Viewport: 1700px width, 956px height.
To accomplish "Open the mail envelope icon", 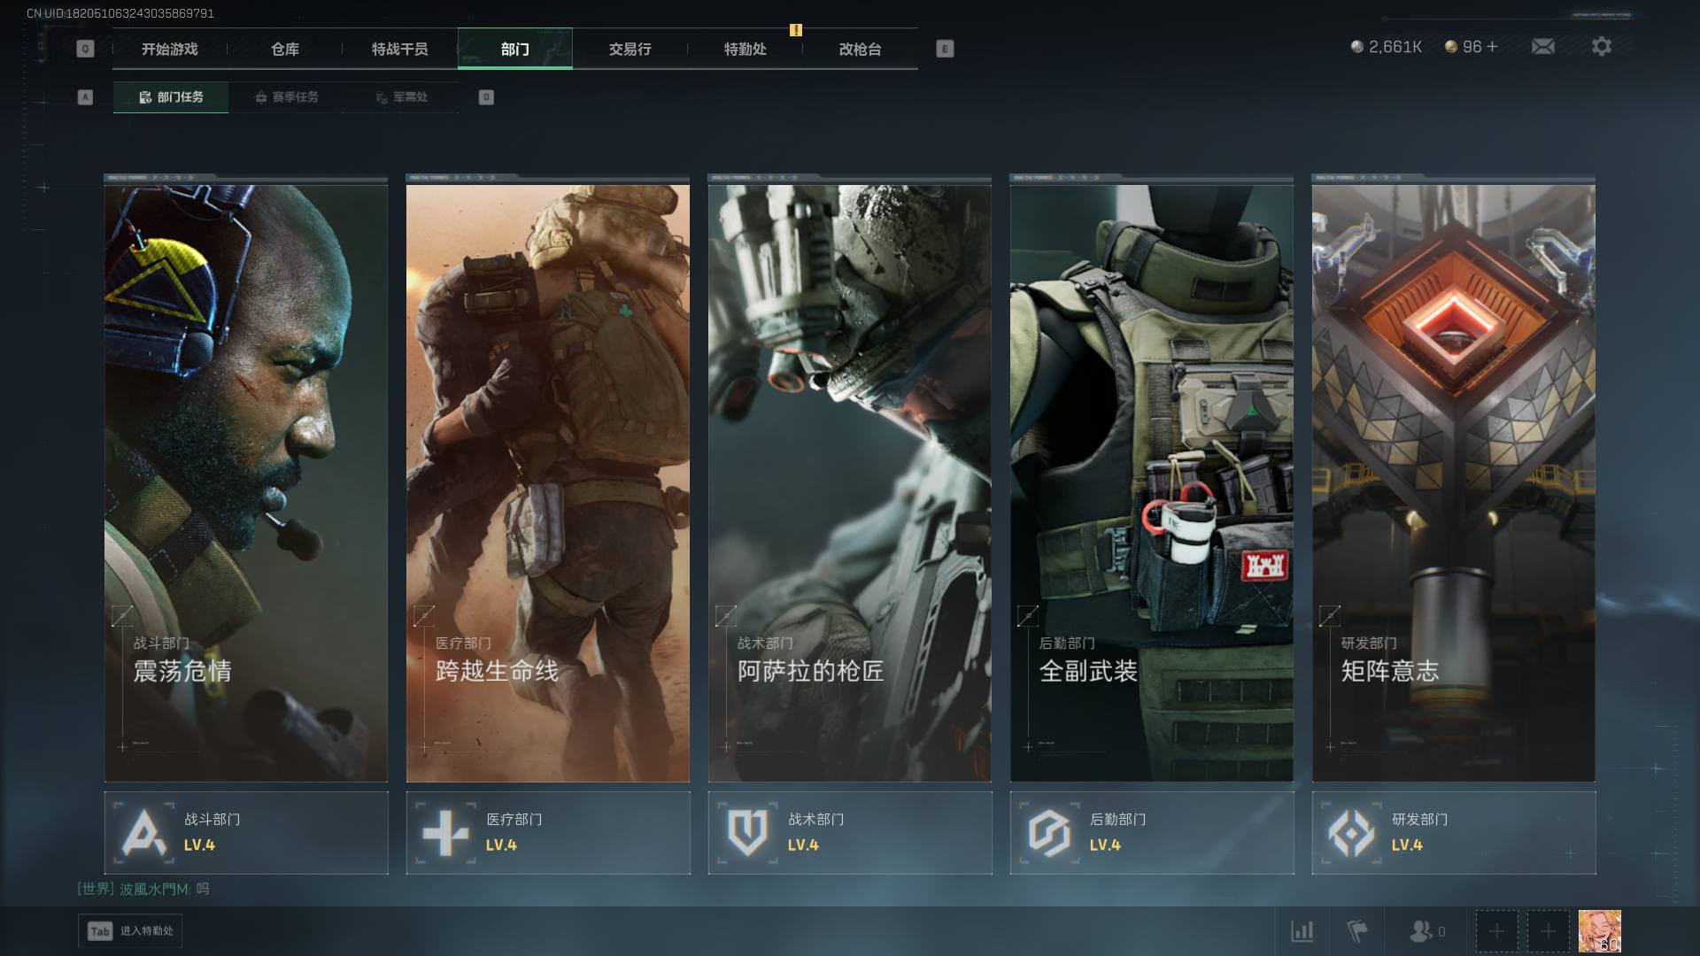I will point(1542,47).
